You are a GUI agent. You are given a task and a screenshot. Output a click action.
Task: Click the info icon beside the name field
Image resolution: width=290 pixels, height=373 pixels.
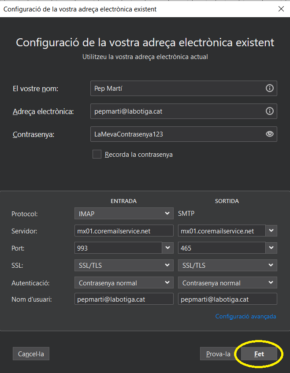tap(270, 88)
